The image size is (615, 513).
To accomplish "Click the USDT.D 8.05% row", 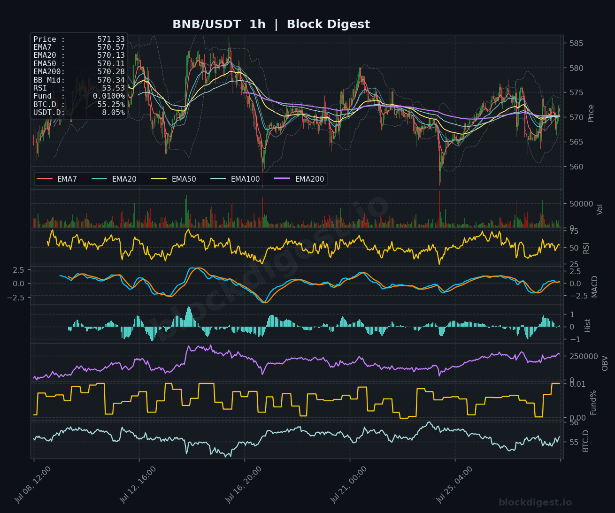I will point(79,113).
